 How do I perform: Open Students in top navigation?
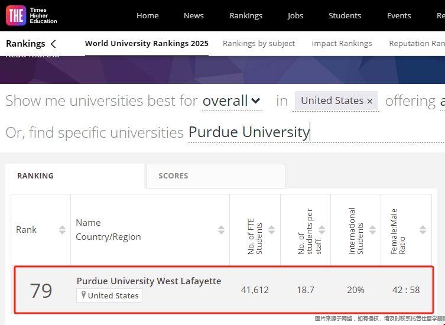click(x=345, y=15)
